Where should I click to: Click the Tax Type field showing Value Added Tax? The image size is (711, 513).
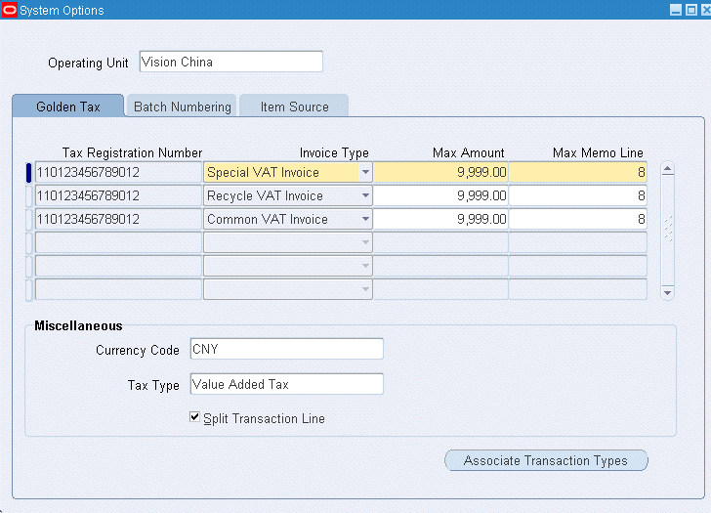pos(286,384)
